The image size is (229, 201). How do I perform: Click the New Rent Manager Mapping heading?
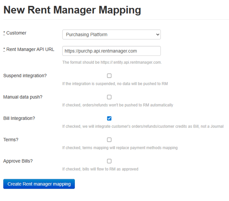72,10
